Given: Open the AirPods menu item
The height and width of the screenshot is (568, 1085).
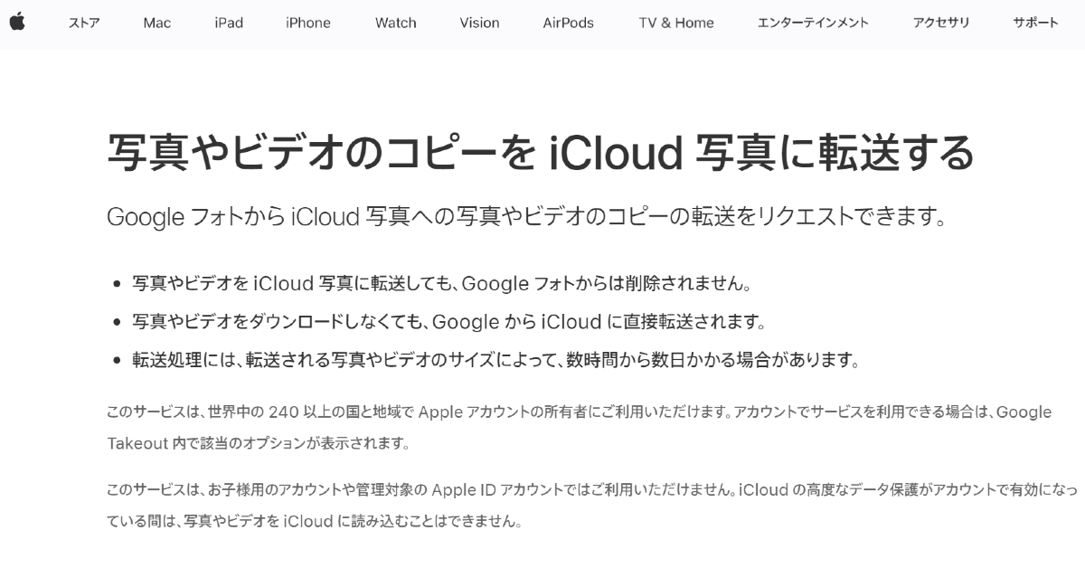Looking at the screenshot, I should pos(568,23).
